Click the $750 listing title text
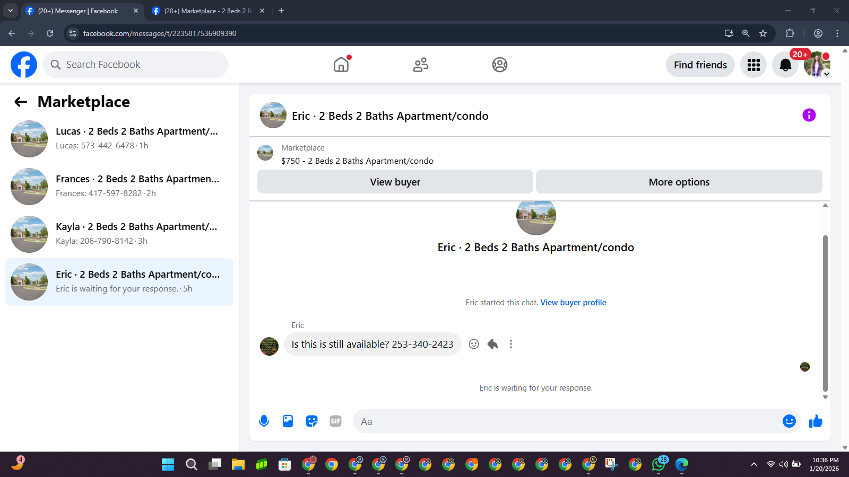This screenshot has height=477, width=849. coord(357,161)
